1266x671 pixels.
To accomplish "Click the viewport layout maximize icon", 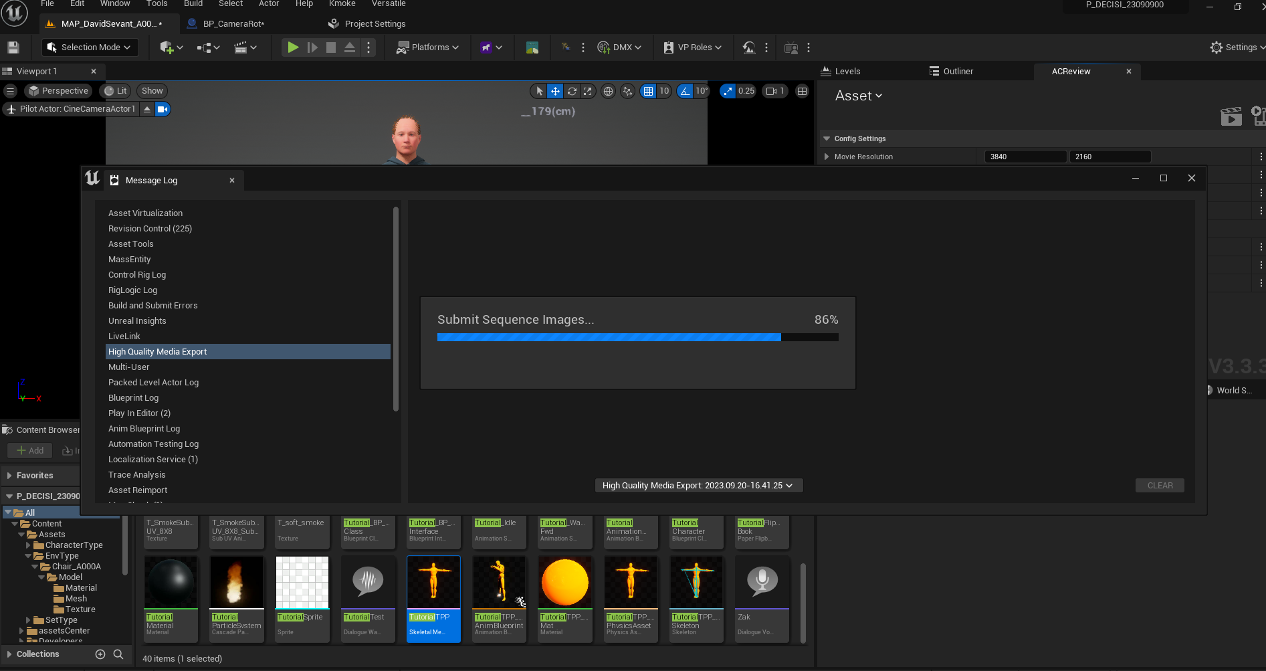I will (803, 91).
